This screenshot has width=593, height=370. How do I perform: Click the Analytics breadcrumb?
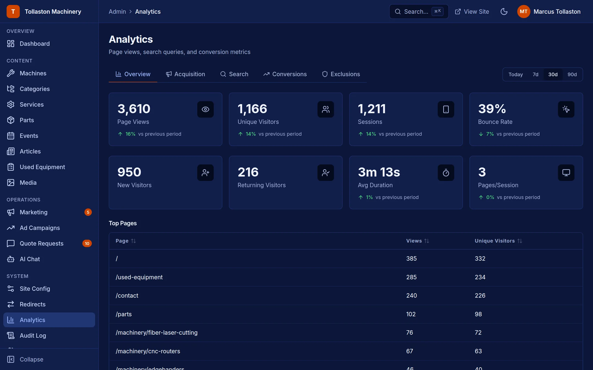pyautogui.click(x=148, y=12)
